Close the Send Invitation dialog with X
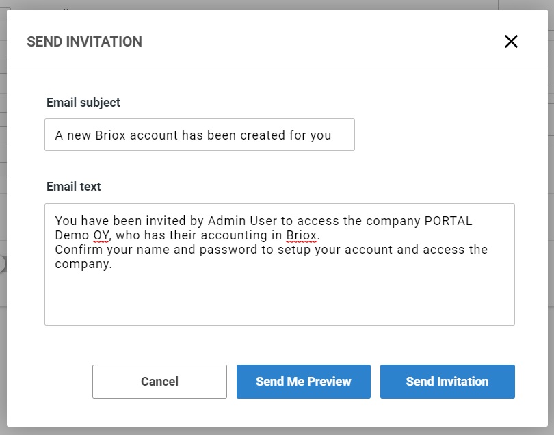Viewport: 554px width, 435px height. (x=511, y=41)
